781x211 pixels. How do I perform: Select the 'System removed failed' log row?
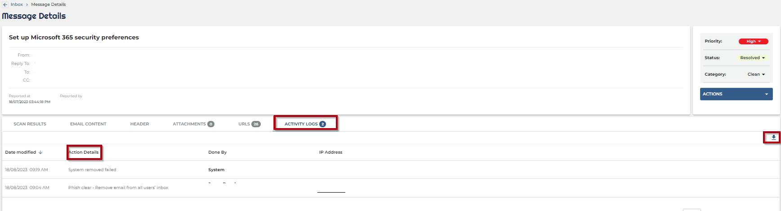click(x=92, y=170)
